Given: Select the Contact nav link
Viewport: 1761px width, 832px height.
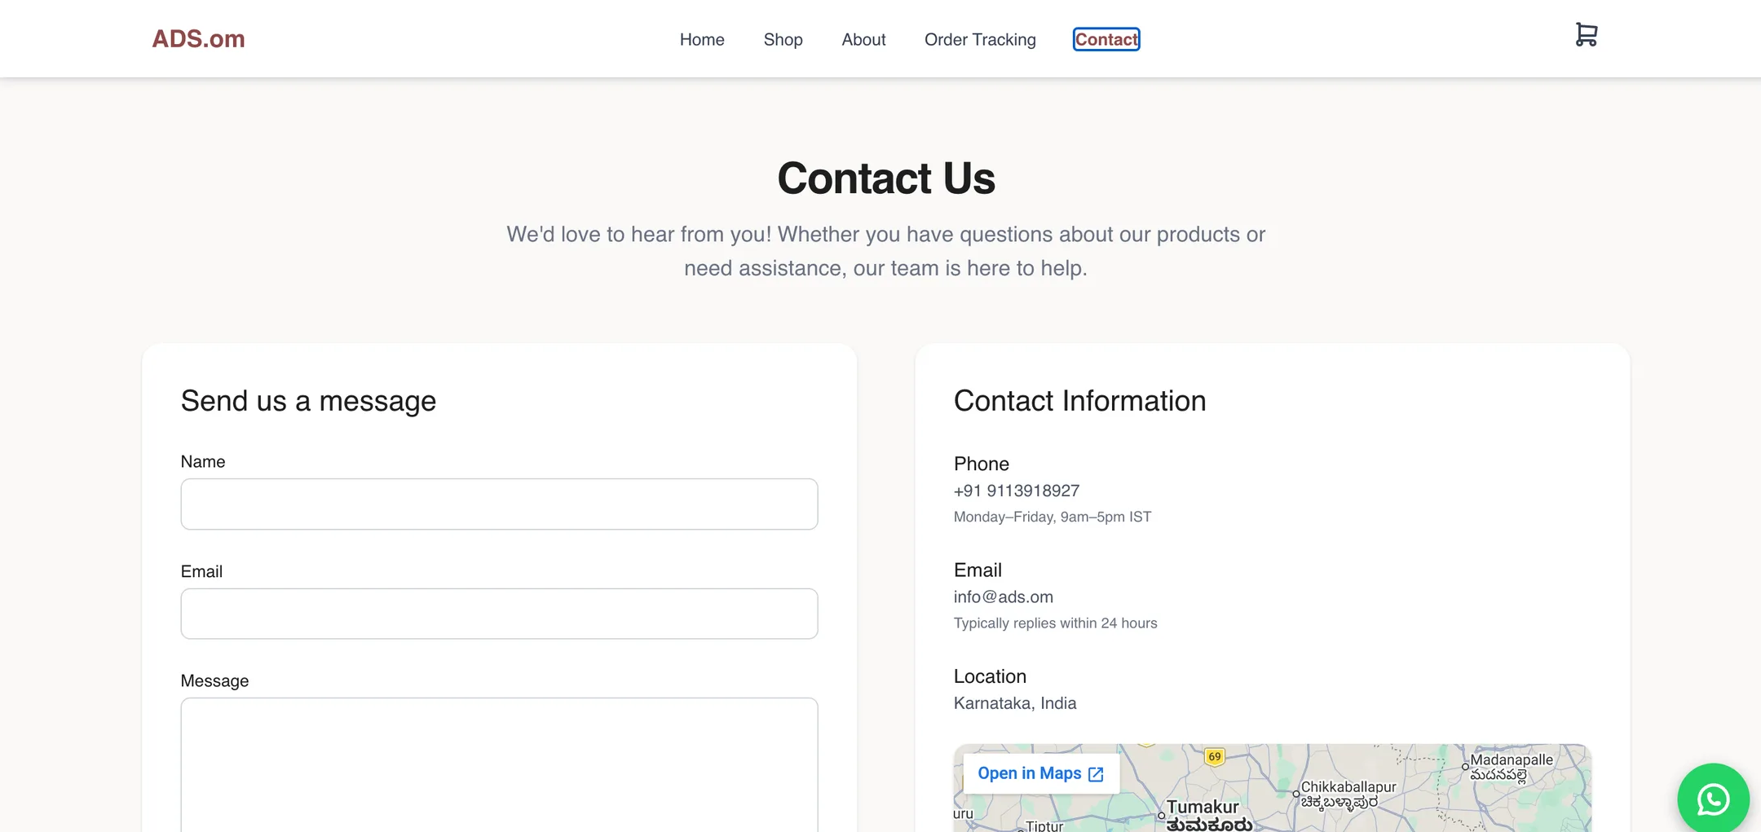Looking at the screenshot, I should [1106, 39].
